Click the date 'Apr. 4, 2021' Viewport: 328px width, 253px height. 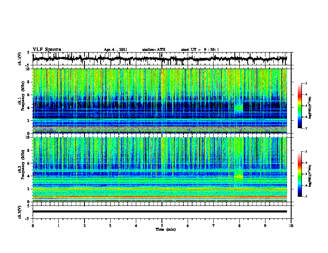[116, 50]
